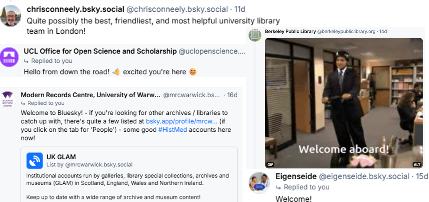
Task: Click Modern Records Centre avatar logo
Action: (8, 99)
